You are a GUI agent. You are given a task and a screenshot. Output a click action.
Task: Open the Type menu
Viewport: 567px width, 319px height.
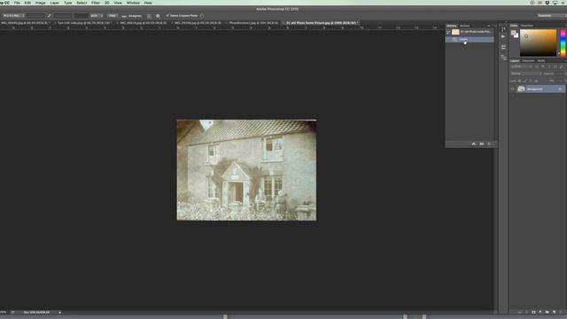68,3
